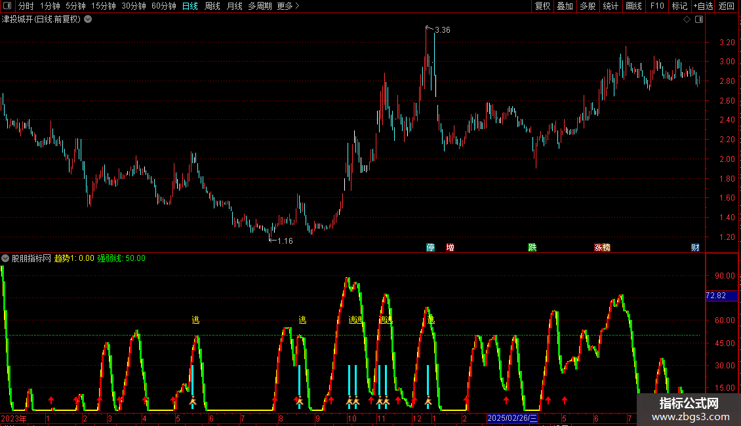Open the 画线 drawing tools
Viewport: 741px width, 426px height.
[x=633, y=6]
